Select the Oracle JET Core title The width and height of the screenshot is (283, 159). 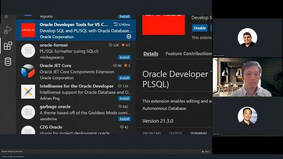tap(55, 66)
